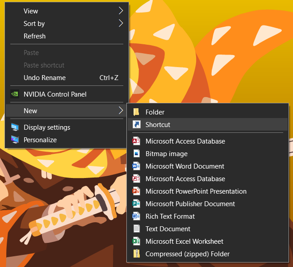Click the Compressed zipped Folder icon
Screen dimensions: 293x267
(x=136, y=254)
